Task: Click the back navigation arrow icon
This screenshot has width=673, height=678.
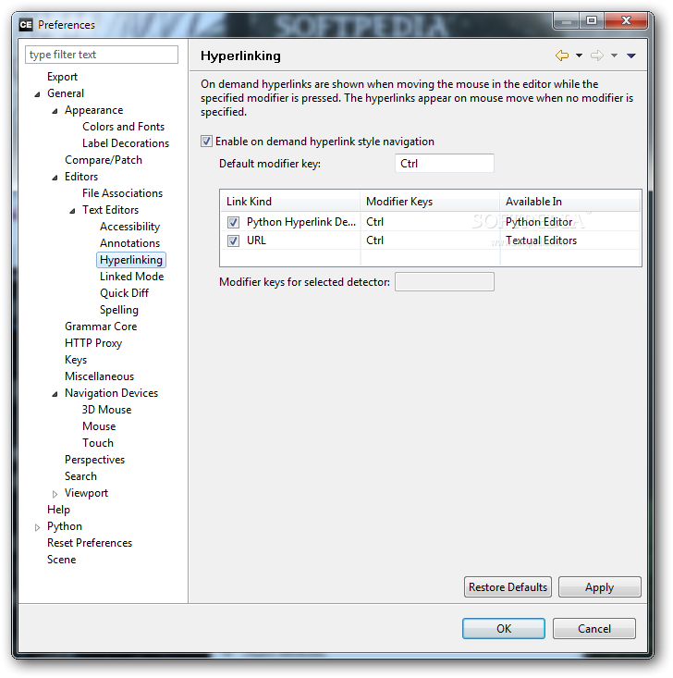Action: pos(562,55)
